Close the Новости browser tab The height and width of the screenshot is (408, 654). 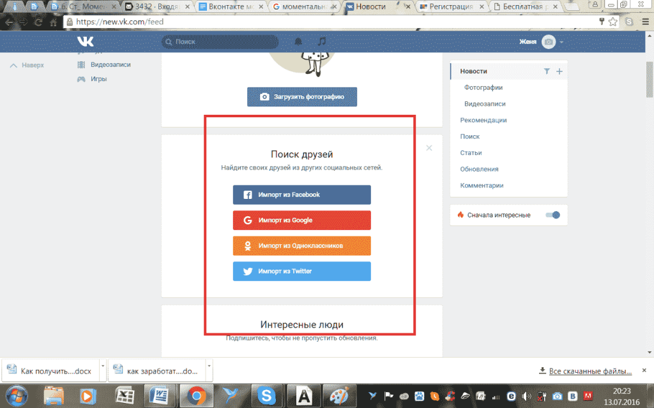pos(408,6)
